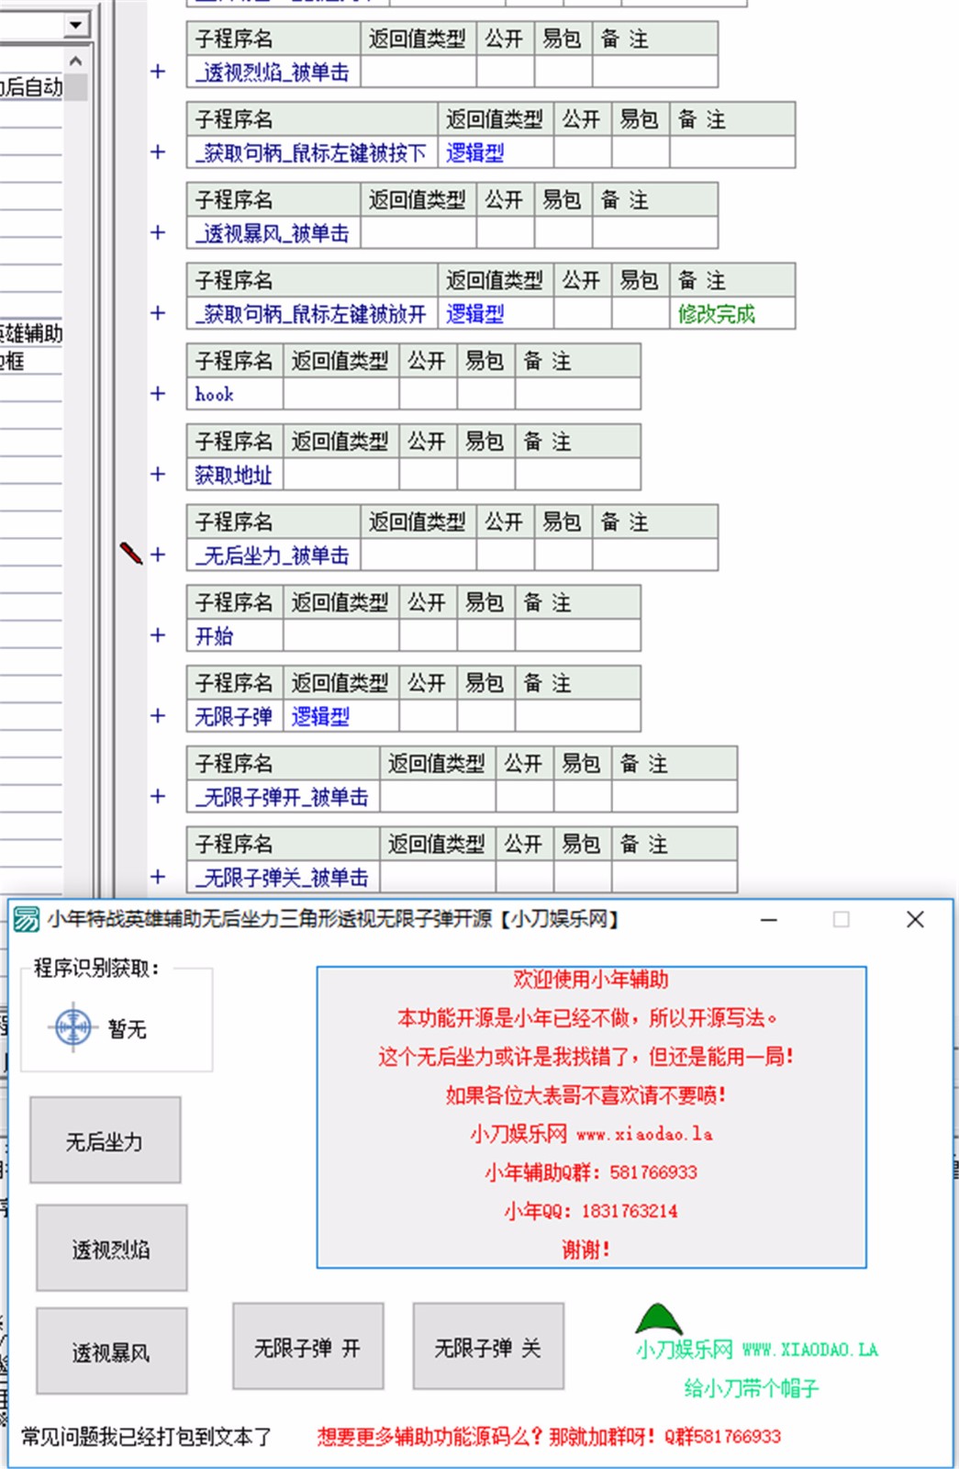Click the 无限子弹 关 button
This screenshot has width=959, height=1469.
coord(487,1346)
